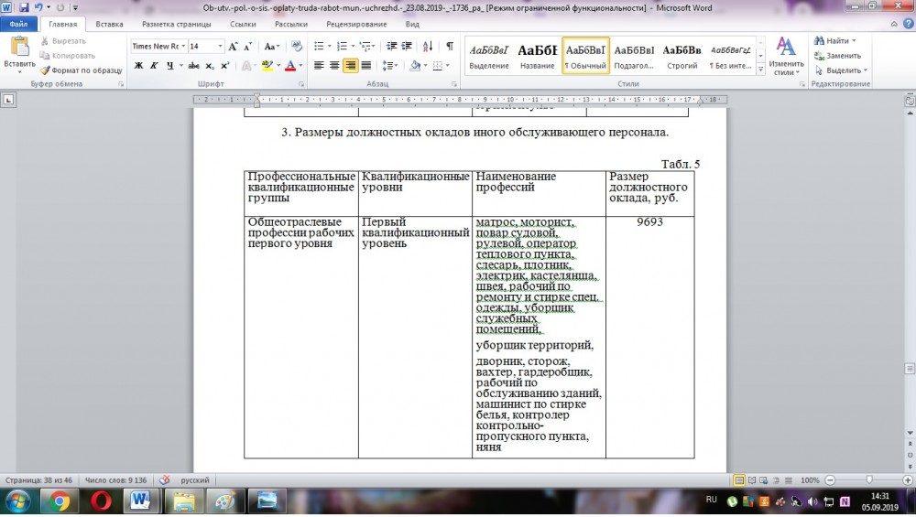Toggle strikethrough text formatting
The width and height of the screenshot is (916, 517).
193,66
